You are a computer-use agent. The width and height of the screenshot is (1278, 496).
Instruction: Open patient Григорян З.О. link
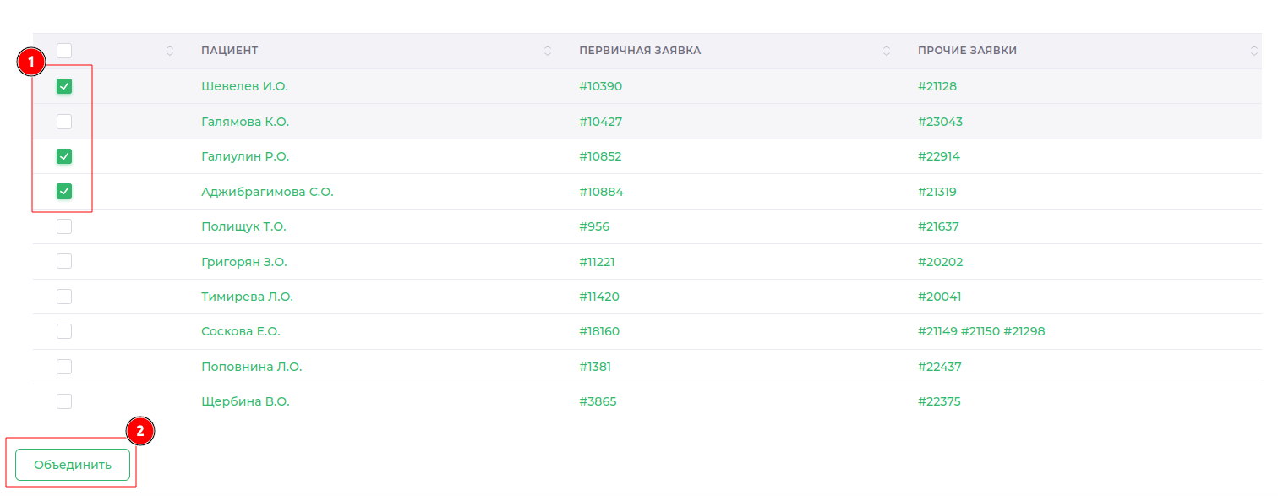tap(243, 262)
